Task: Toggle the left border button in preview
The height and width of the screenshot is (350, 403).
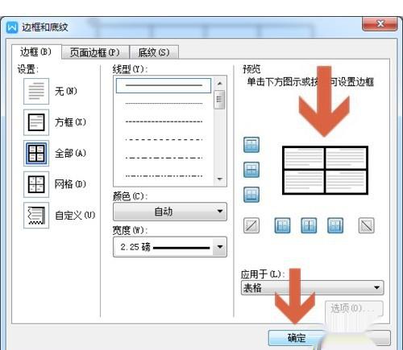Action: (282, 225)
